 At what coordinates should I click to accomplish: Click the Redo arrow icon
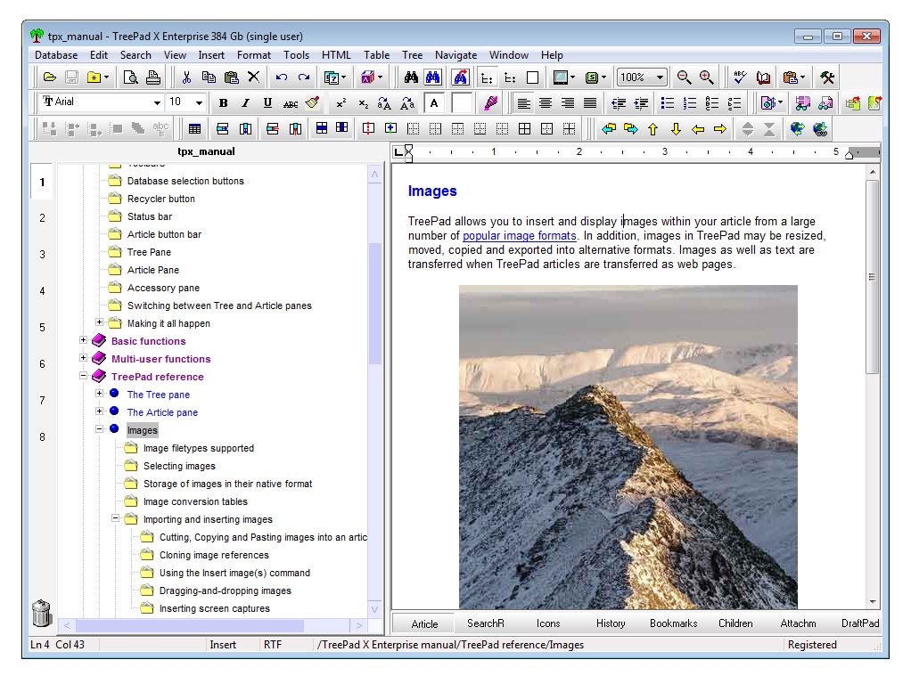coord(304,77)
